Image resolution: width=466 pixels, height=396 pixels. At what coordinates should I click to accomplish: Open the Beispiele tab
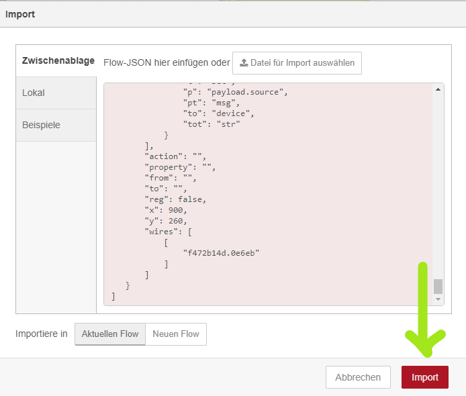(56, 125)
